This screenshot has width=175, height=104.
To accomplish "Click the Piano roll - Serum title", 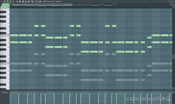I will 54,2.
